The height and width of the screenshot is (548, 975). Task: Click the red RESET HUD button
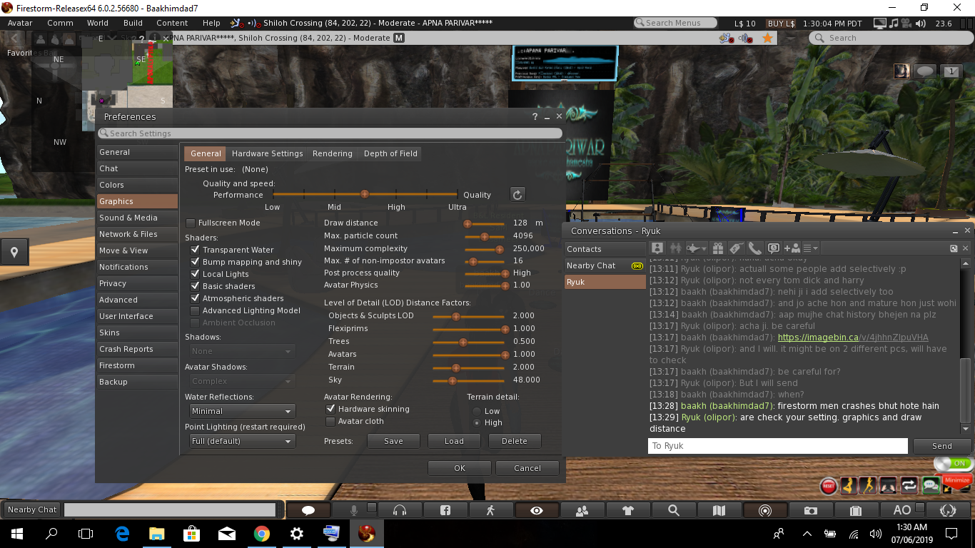[829, 486]
